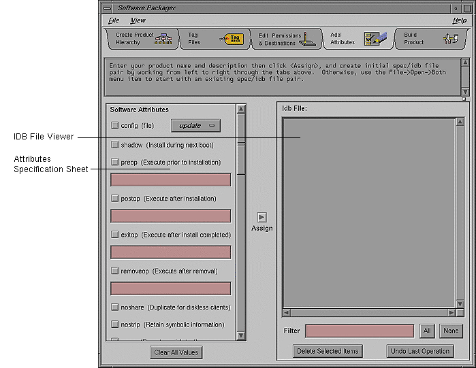
Task: Click the instructions text scroll up arrow
Action: coord(465,63)
